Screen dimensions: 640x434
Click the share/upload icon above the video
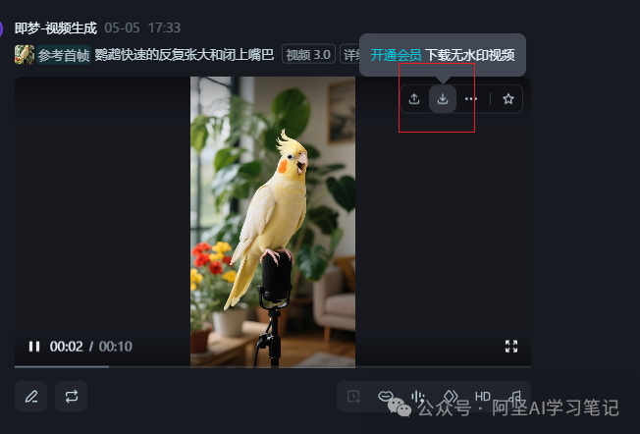(414, 99)
